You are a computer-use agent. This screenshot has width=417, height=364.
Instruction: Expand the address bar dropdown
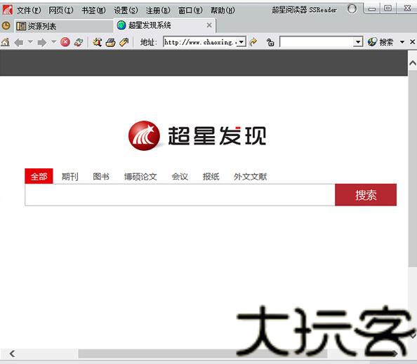[241, 42]
